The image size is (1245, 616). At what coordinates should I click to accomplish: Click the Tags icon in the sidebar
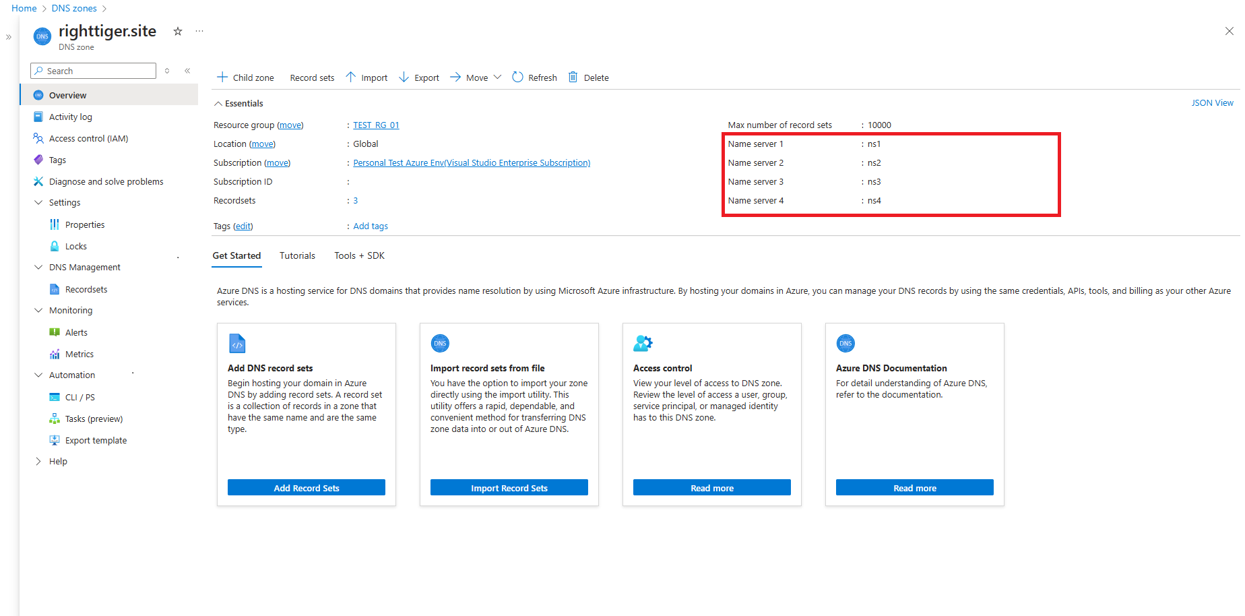click(x=38, y=160)
